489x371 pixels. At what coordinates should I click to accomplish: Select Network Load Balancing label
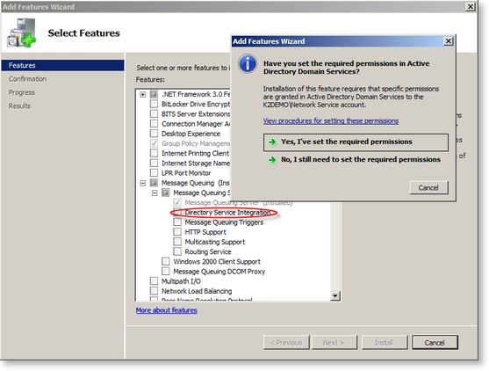point(197,291)
